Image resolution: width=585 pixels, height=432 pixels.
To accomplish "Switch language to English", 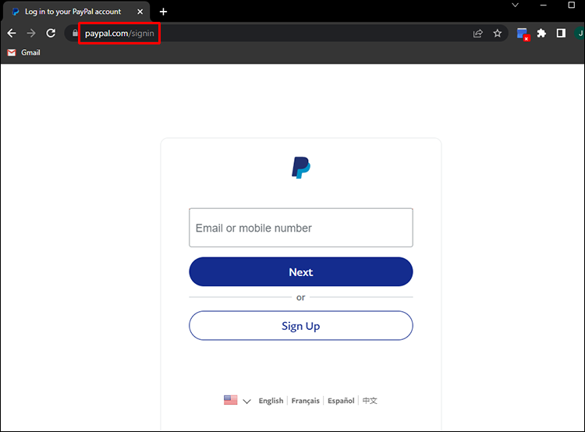I will click(271, 401).
